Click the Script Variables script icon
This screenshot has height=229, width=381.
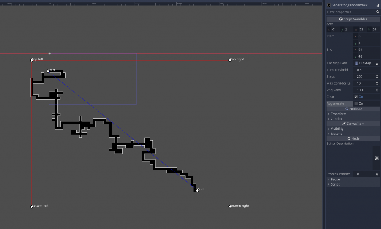(341, 19)
